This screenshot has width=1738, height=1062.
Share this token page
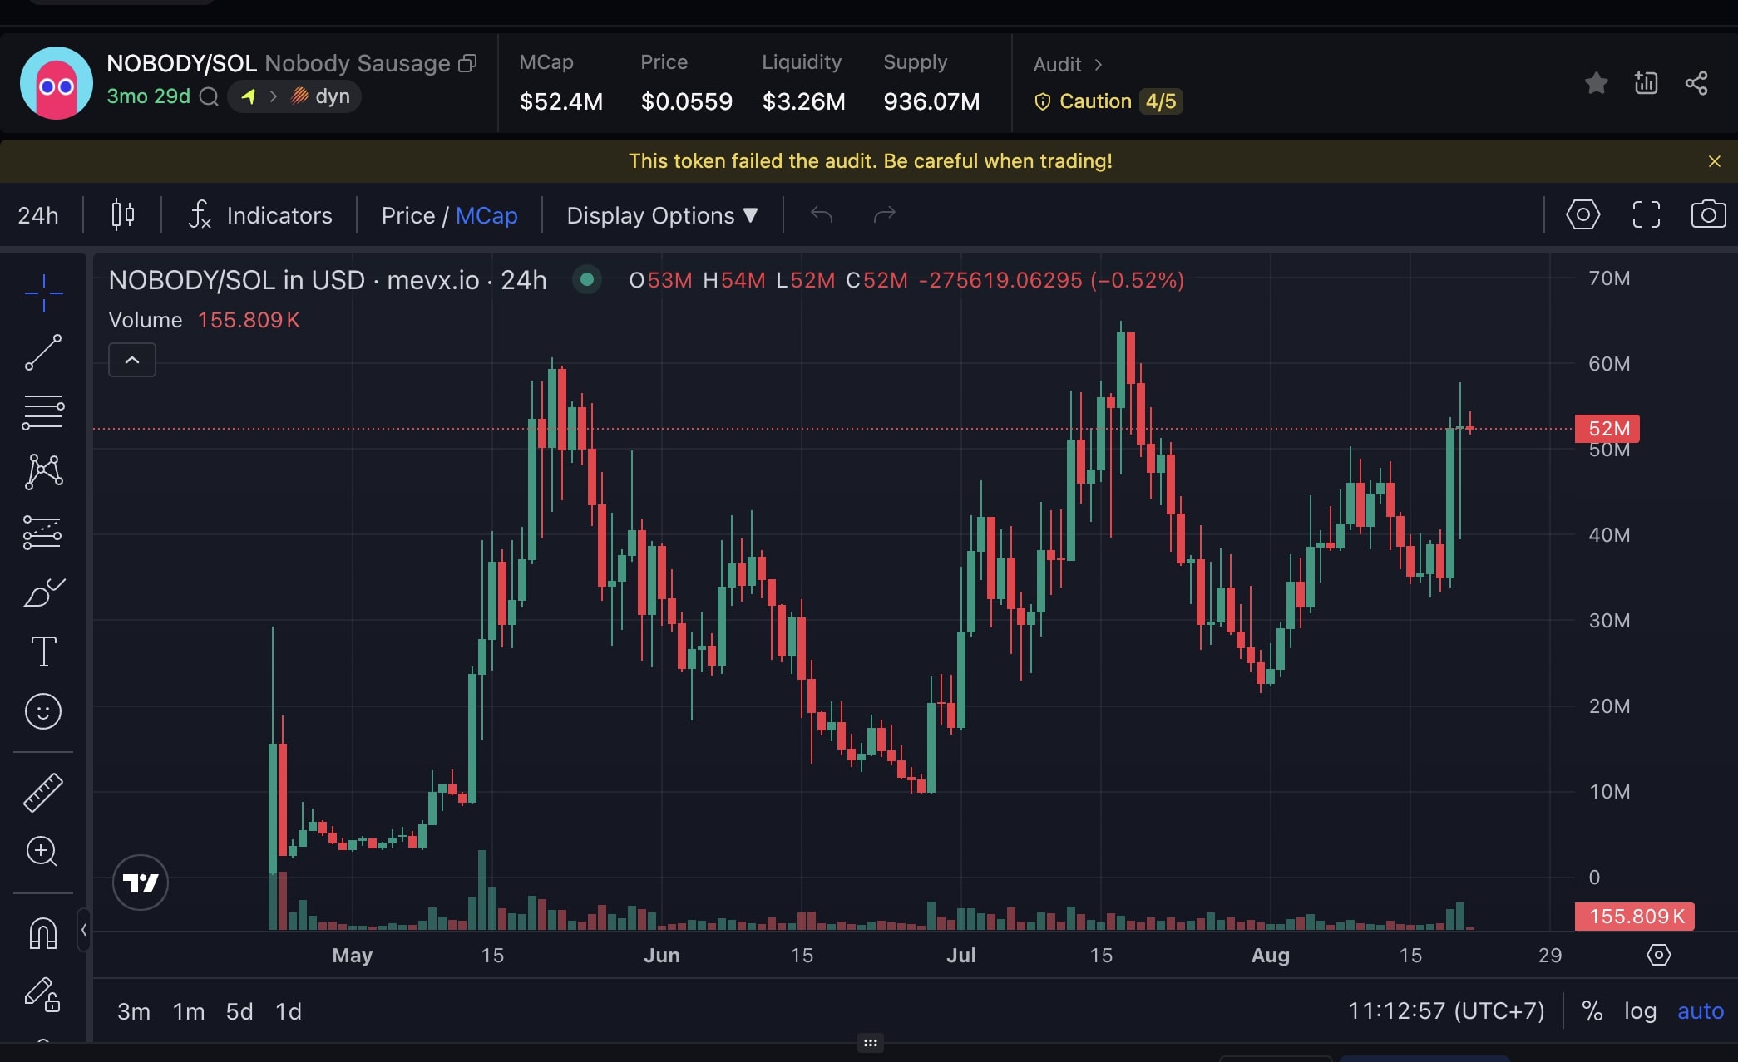coord(1696,83)
